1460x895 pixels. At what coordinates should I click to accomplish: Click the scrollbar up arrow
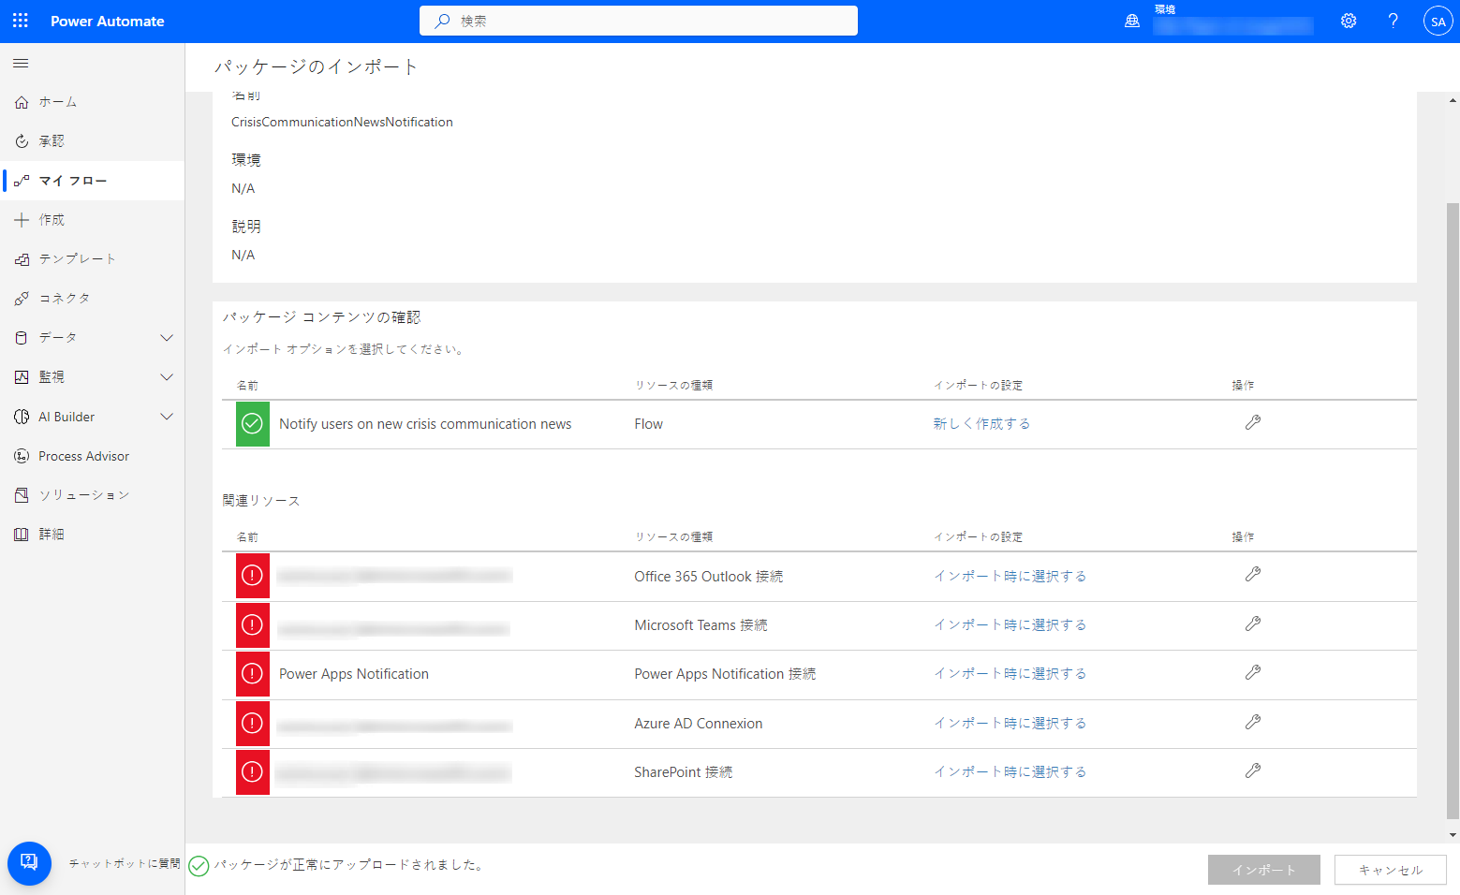pyautogui.click(x=1453, y=100)
